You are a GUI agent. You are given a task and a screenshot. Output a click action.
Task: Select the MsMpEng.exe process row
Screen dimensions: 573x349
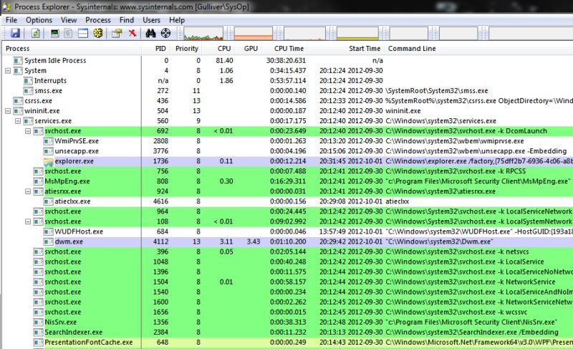288,181
